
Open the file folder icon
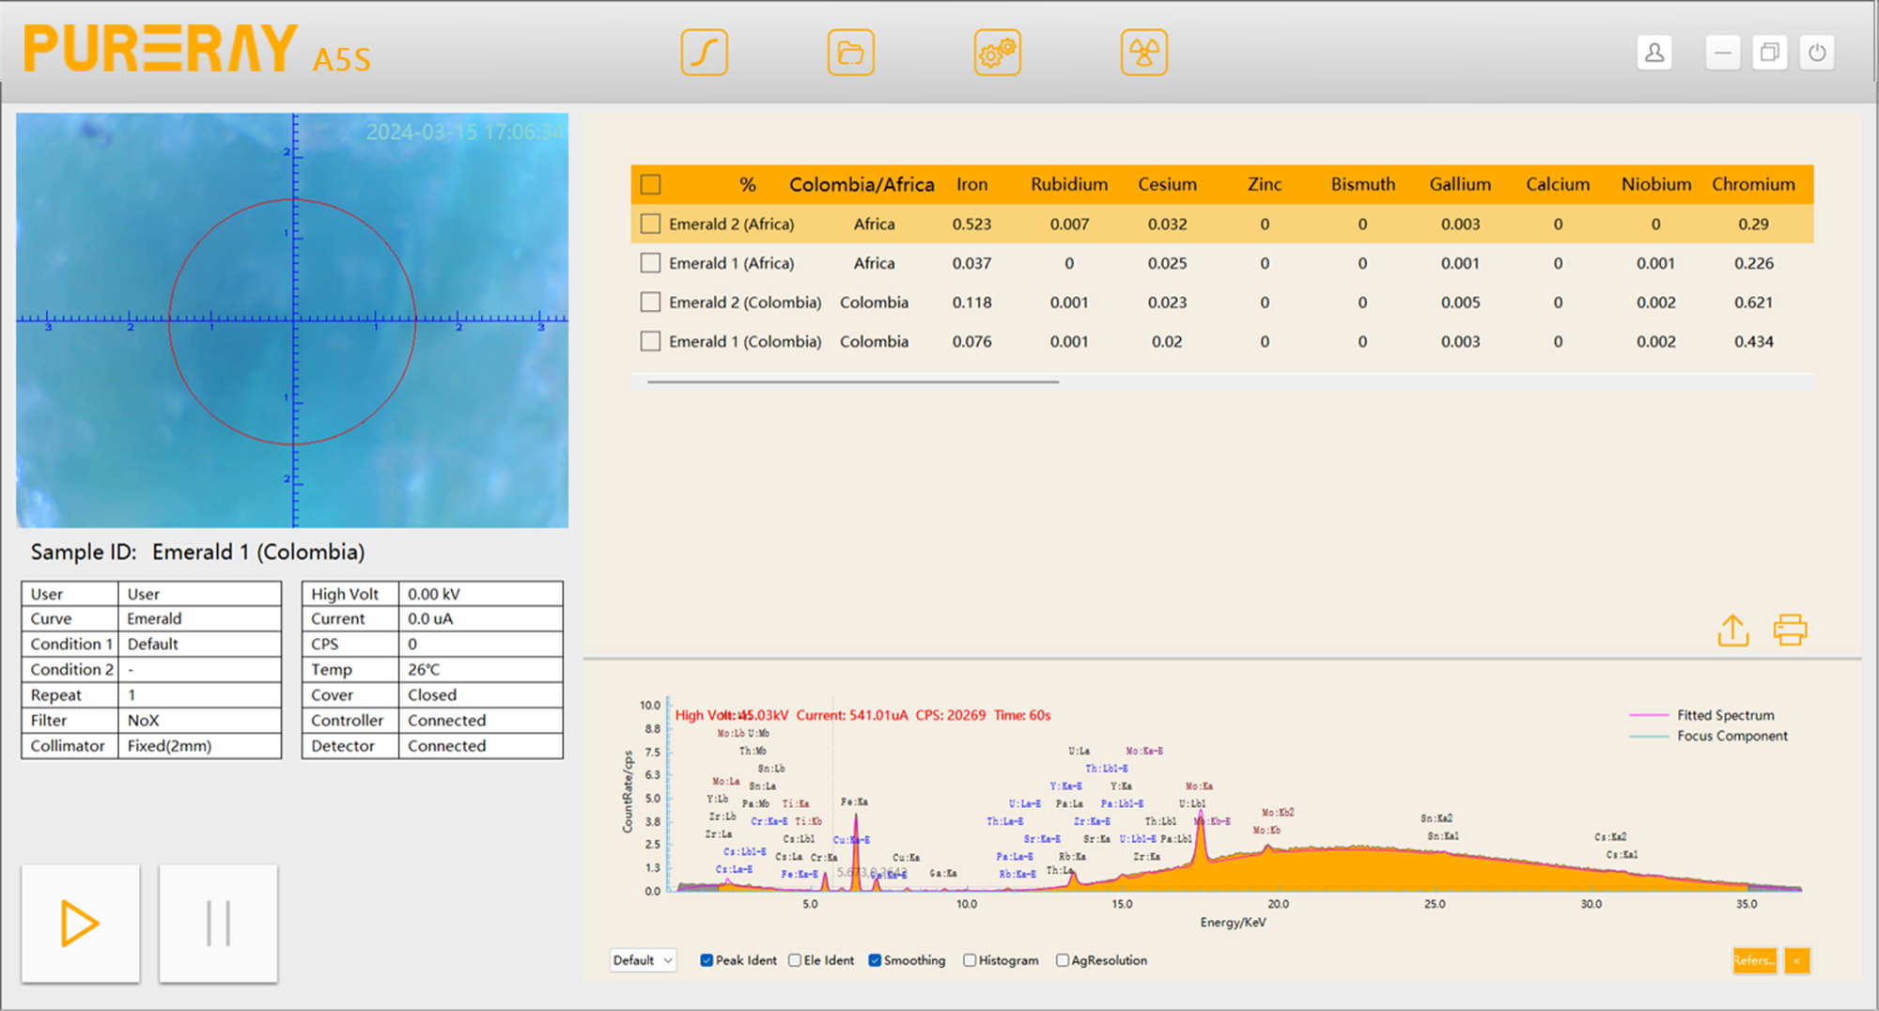pyautogui.click(x=850, y=53)
